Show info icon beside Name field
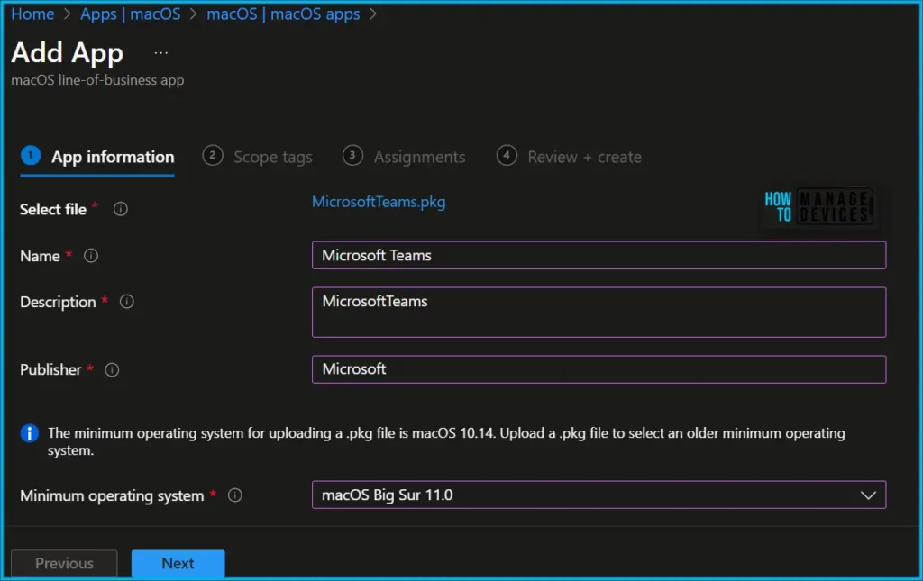The height and width of the screenshot is (581, 923). pos(91,256)
